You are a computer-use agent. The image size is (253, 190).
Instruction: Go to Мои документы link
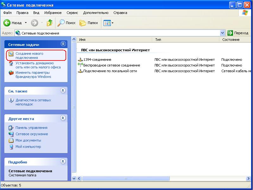coord(28,141)
